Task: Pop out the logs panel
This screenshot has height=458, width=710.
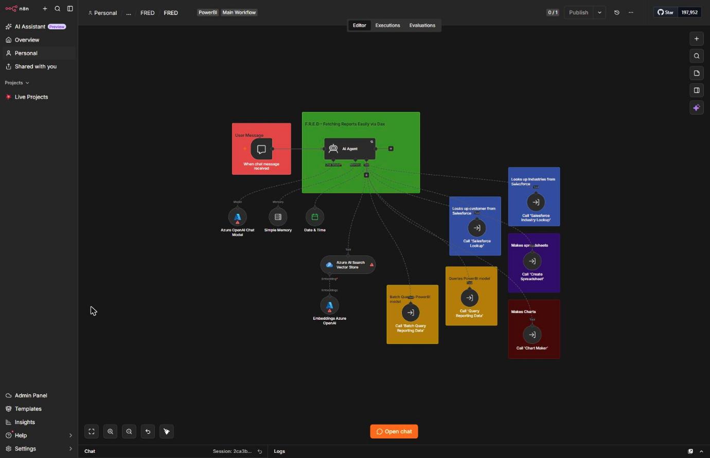Action: click(690, 451)
